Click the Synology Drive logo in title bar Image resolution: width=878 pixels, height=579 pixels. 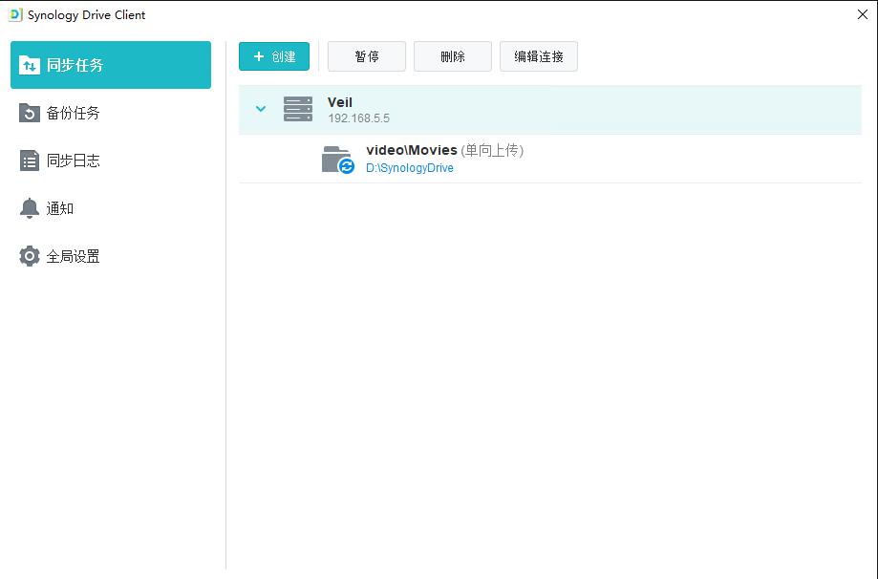click(15, 14)
